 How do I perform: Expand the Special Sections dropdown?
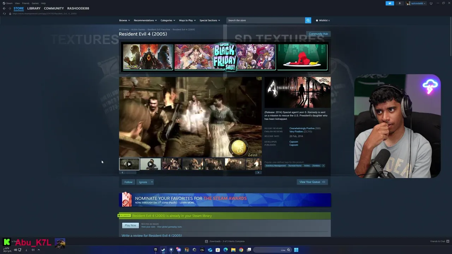click(210, 20)
